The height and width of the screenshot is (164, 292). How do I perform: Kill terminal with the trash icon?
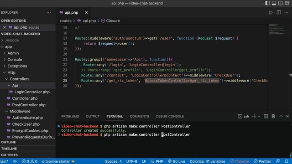click(273, 117)
